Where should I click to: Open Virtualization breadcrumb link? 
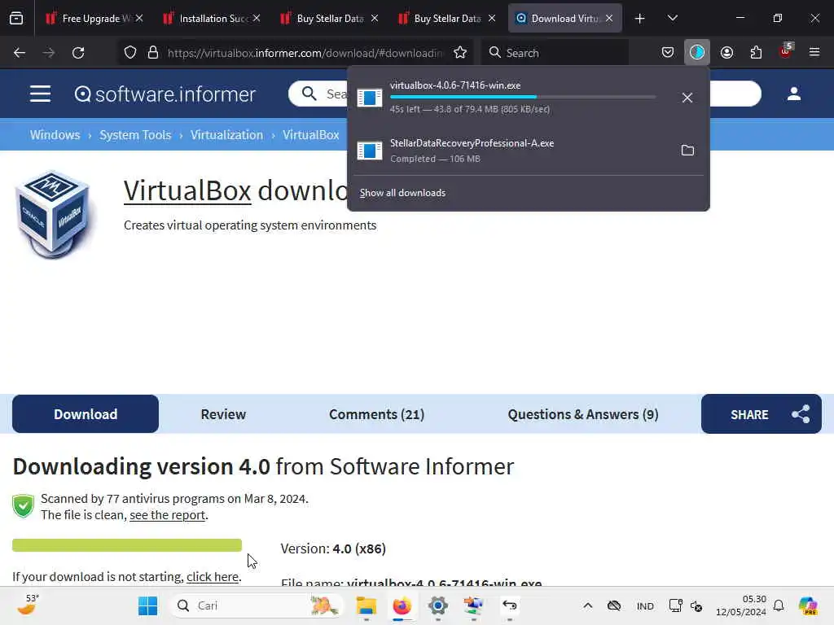coord(226,135)
